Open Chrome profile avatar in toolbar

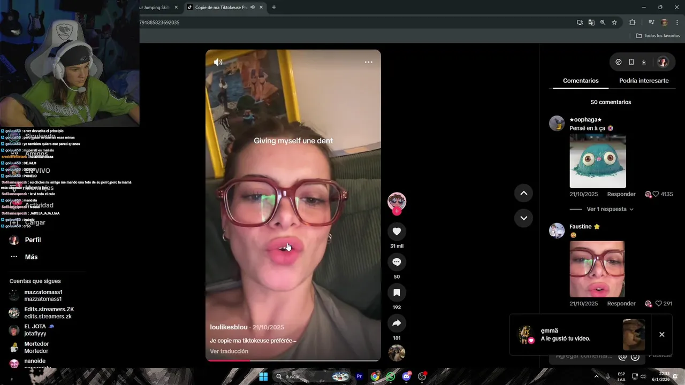click(x=664, y=22)
